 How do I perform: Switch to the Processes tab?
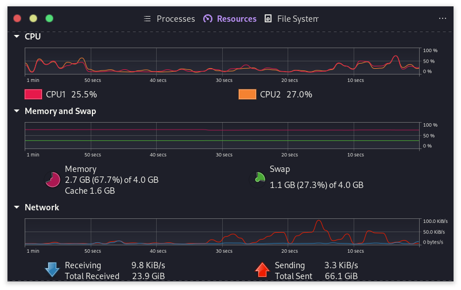click(x=169, y=19)
